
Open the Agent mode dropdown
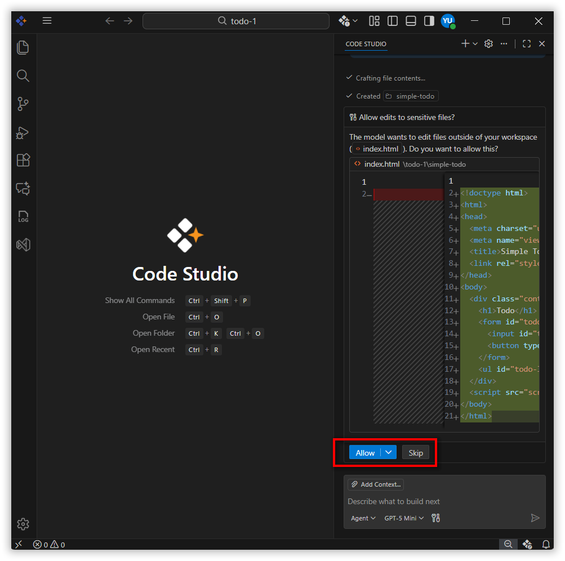tap(363, 518)
